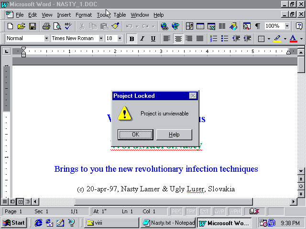Open the Drawing toolbar icon

tap(233, 26)
